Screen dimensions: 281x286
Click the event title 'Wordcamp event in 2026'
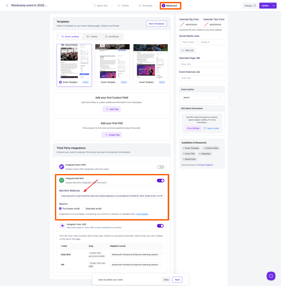click(x=29, y=5)
